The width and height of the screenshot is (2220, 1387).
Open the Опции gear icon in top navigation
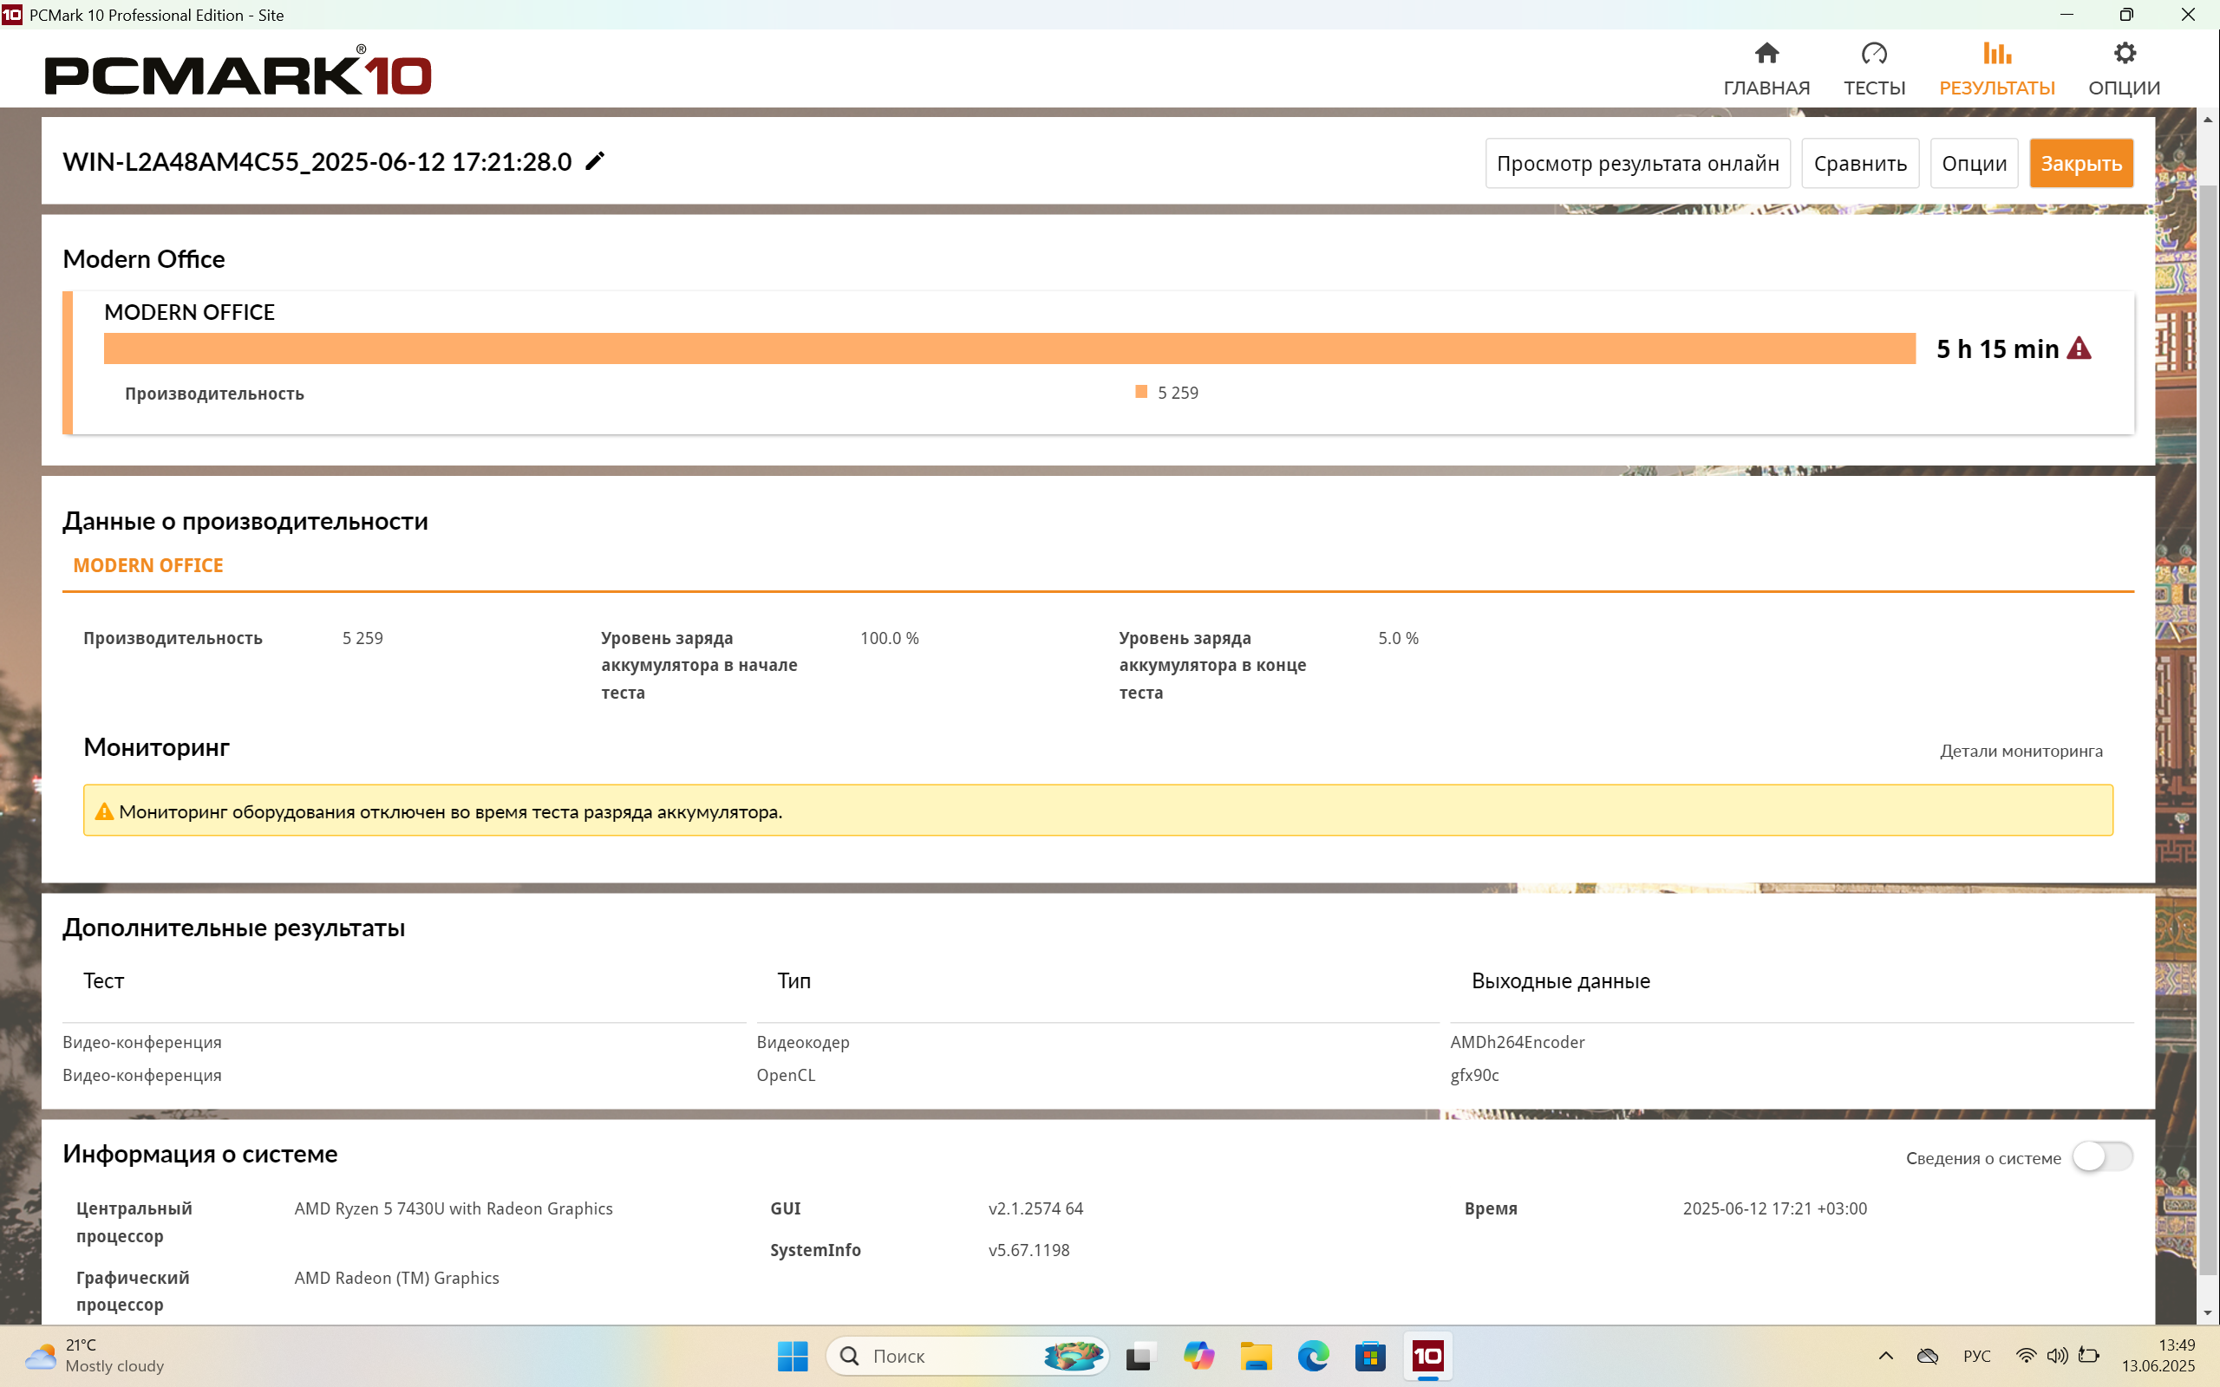(2124, 54)
